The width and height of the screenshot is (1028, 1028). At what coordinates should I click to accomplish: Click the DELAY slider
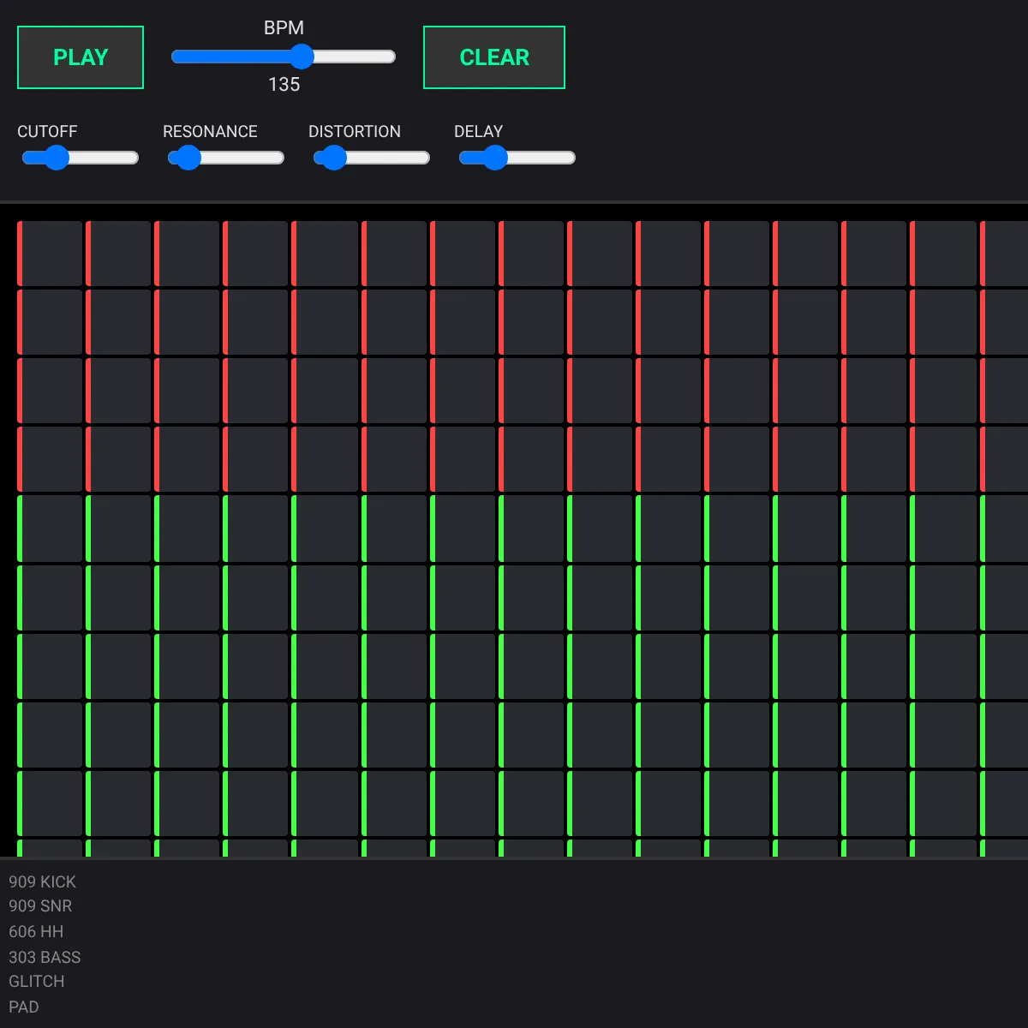pyautogui.click(x=517, y=158)
